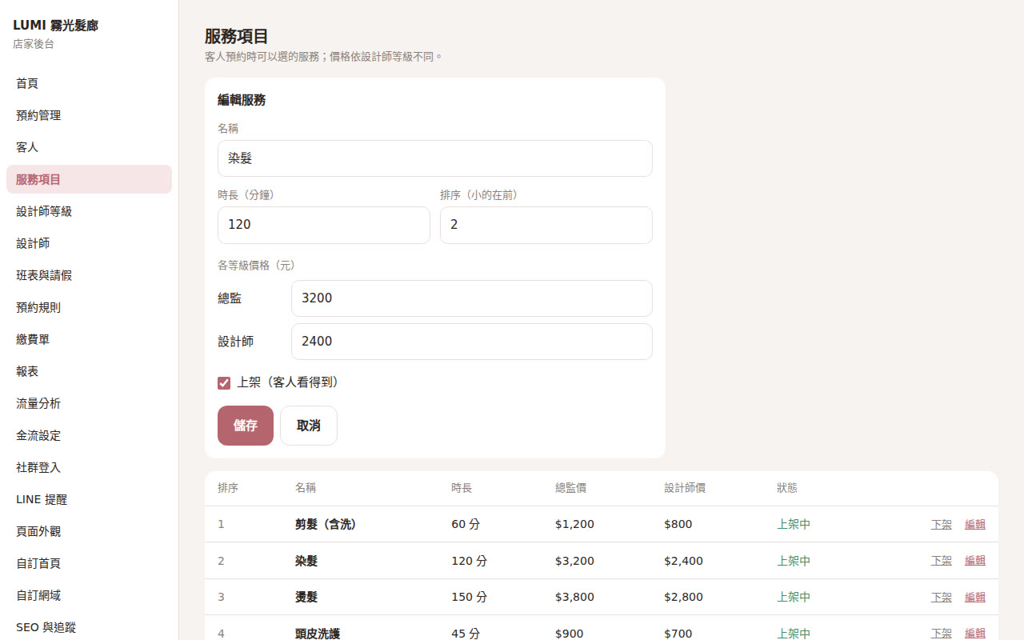Open 頁面外觀 in the sidebar
The width and height of the screenshot is (1024, 640).
[89, 531]
